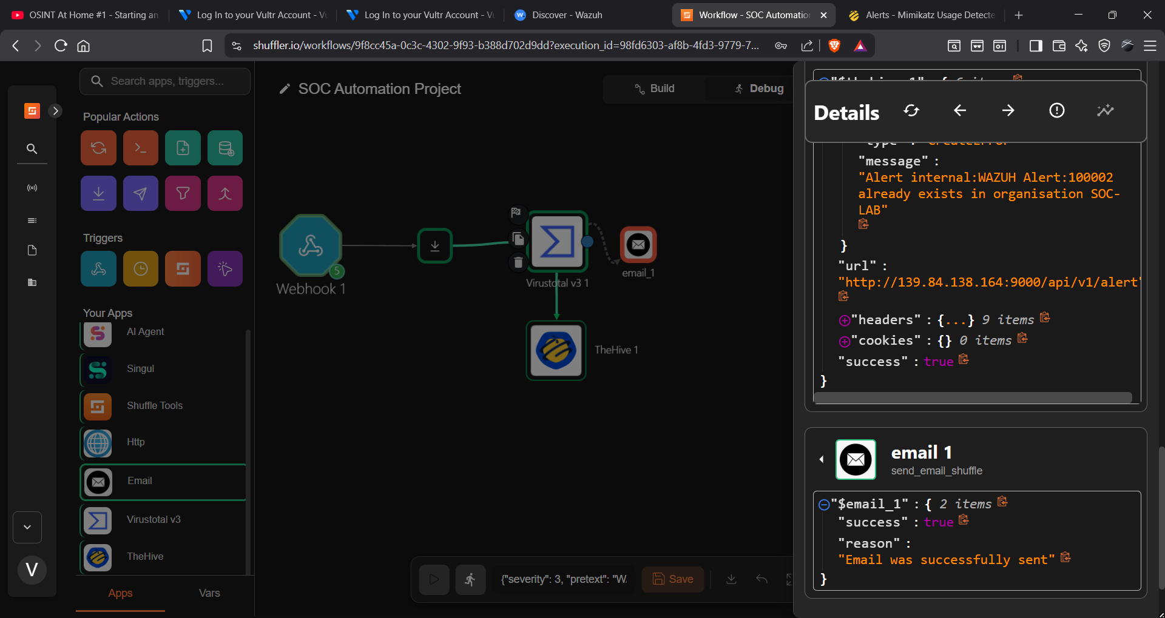Click the running-person executions button
The width and height of the screenshot is (1165, 618).
pos(470,579)
